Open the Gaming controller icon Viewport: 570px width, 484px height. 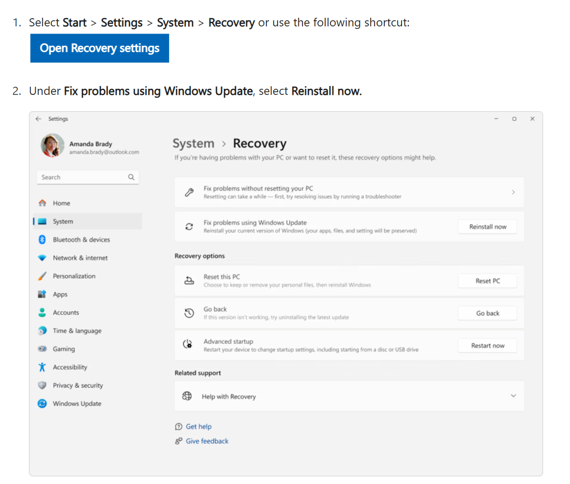point(42,349)
